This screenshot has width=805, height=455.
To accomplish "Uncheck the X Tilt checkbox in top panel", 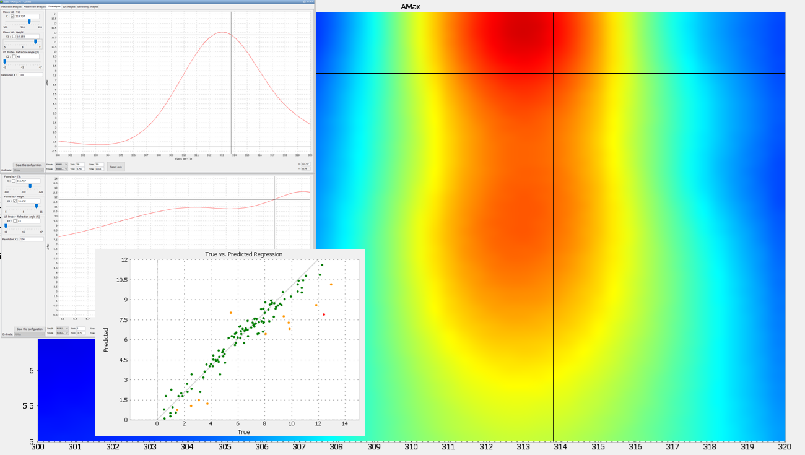I will [12, 17].
